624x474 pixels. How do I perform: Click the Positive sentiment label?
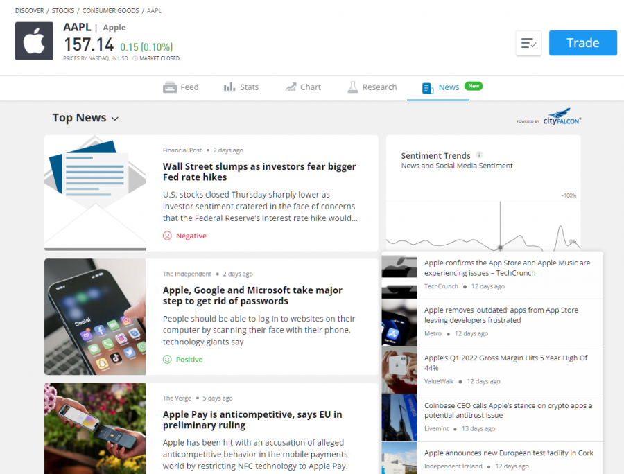189,360
